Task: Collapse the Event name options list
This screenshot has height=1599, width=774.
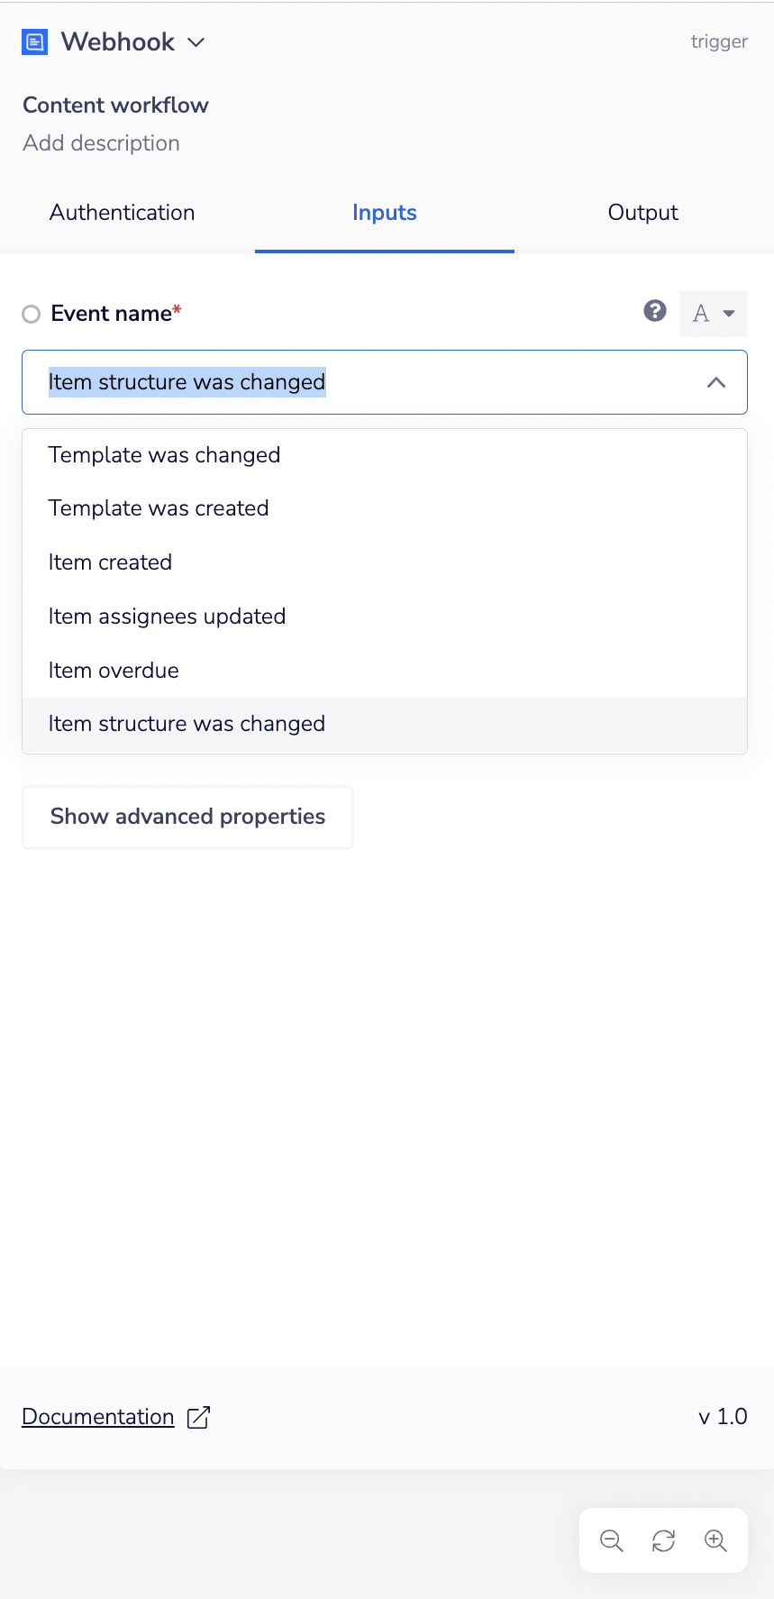Action: point(715,381)
